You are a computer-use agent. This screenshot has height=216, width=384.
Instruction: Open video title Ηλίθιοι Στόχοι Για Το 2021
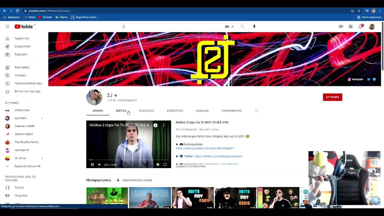pyautogui.click(x=202, y=122)
